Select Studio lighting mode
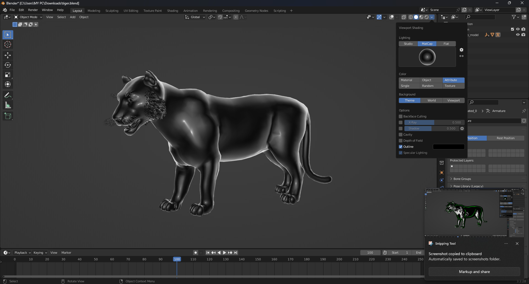 (x=408, y=44)
